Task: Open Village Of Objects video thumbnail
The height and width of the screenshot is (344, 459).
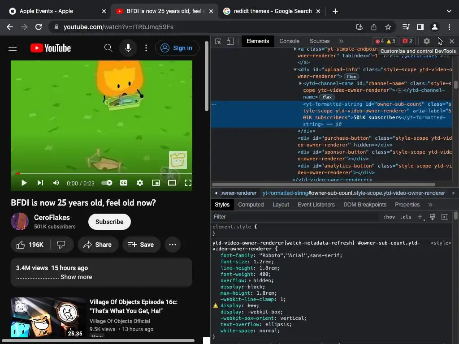Action: click(x=48, y=318)
